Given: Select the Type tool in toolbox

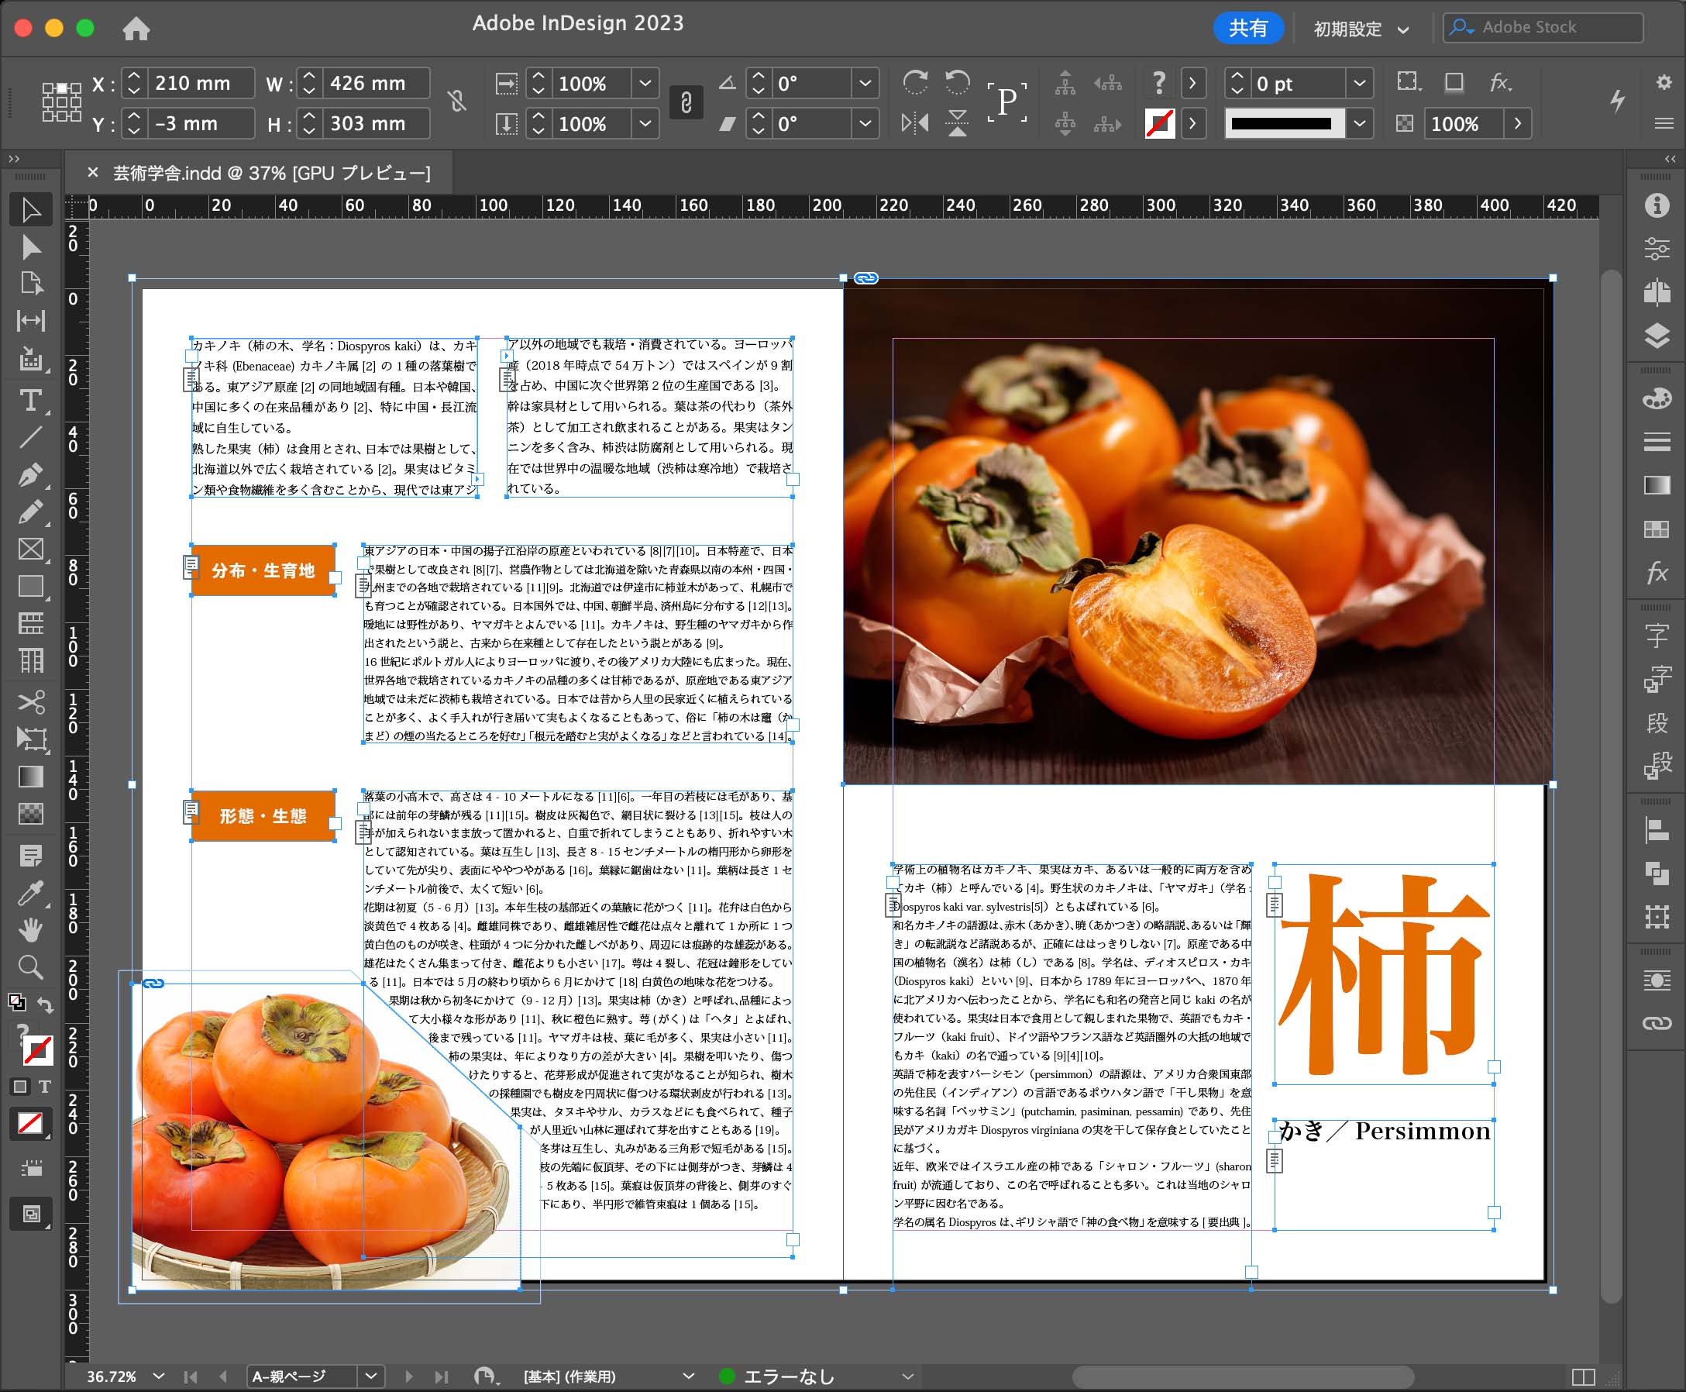Looking at the screenshot, I should (30, 400).
